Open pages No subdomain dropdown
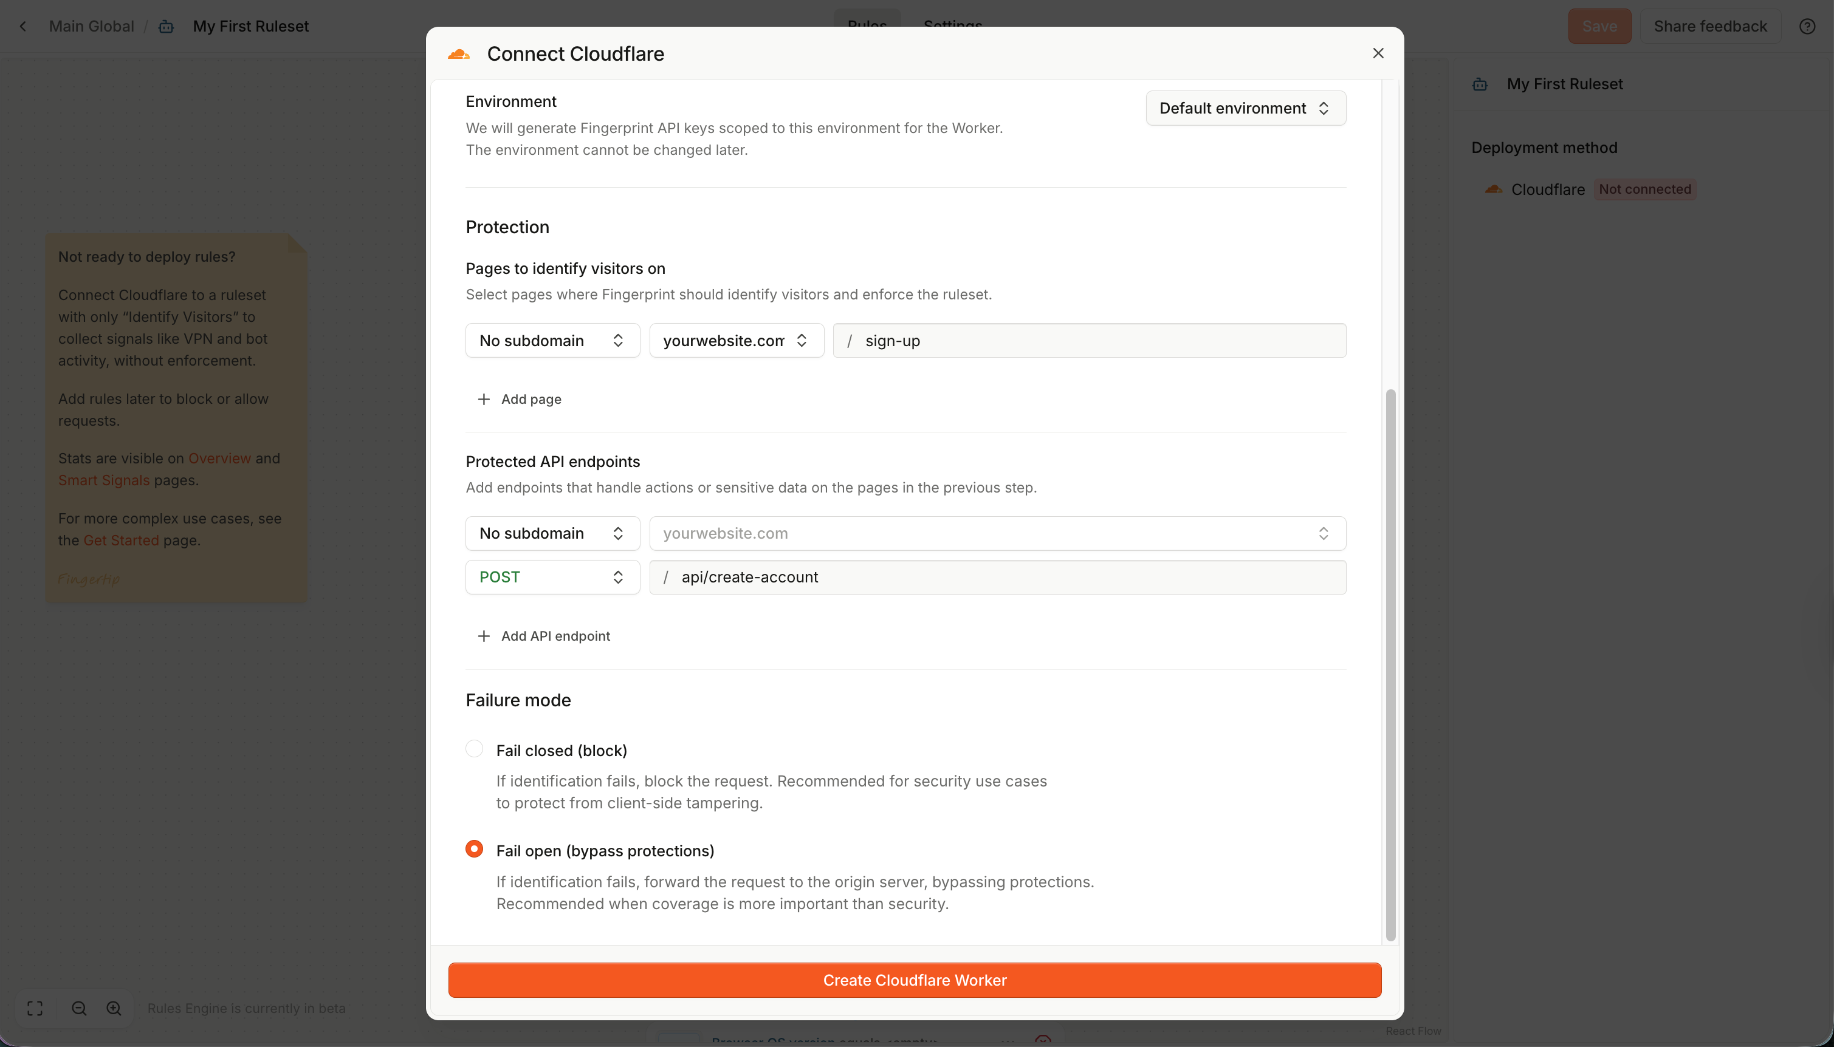The width and height of the screenshot is (1834, 1047). (552, 340)
